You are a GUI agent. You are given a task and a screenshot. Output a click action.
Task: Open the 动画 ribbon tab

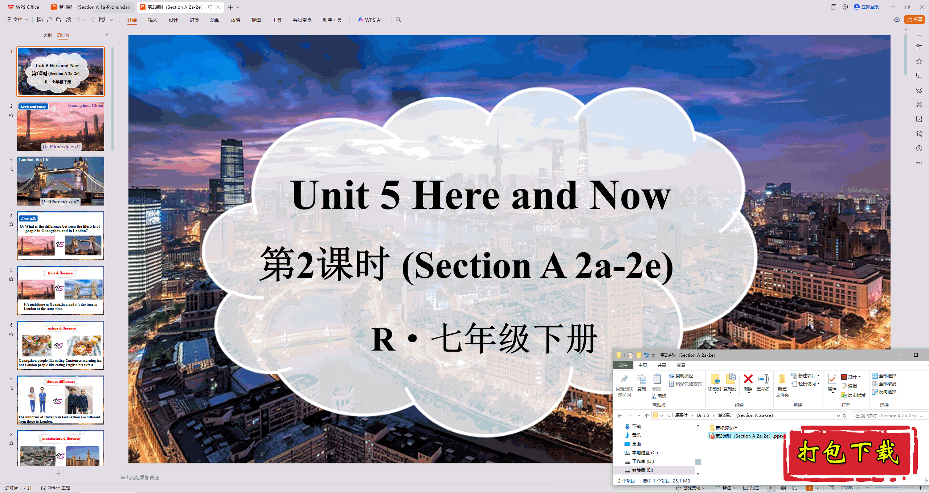click(215, 20)
